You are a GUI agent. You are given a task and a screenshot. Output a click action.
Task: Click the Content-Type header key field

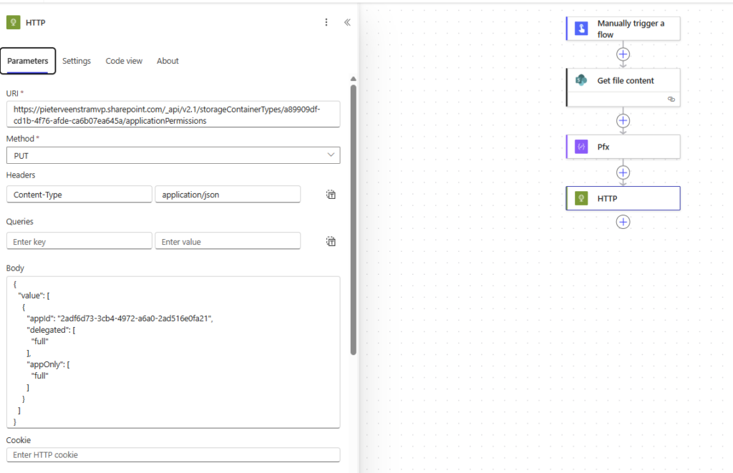[79, 195]
